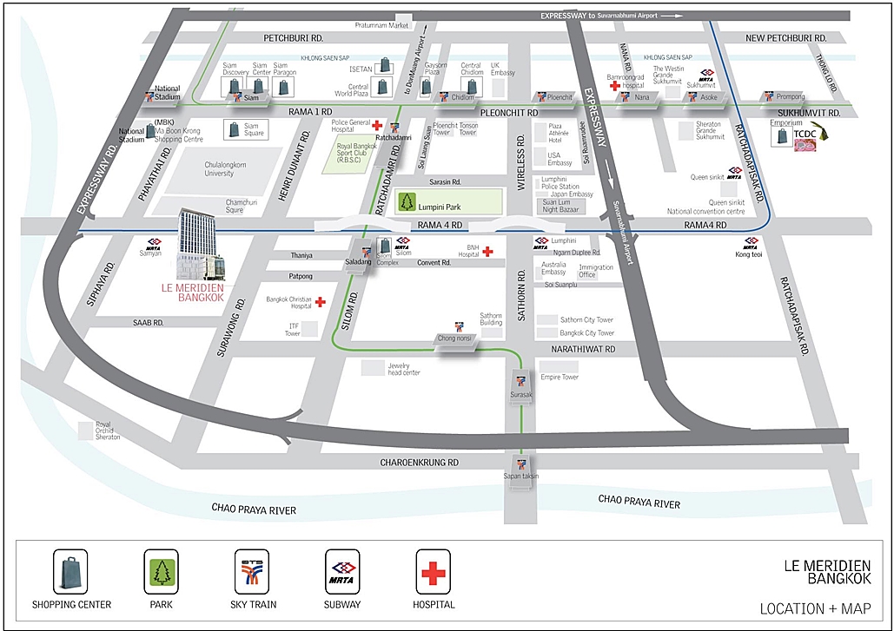This screenshot has width=894, height=631.
Task: Click the MRTA logo at Kong Toei
Action: pos(751,244)
